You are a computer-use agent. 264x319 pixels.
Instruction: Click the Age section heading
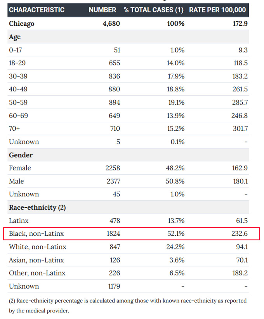click(x=15, y=37)
